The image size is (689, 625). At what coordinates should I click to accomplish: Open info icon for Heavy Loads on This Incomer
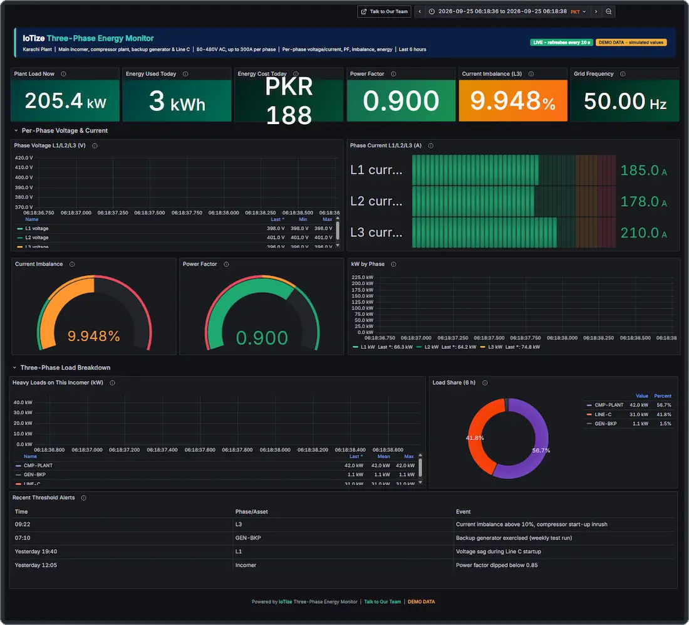click(x=113, y=382)
